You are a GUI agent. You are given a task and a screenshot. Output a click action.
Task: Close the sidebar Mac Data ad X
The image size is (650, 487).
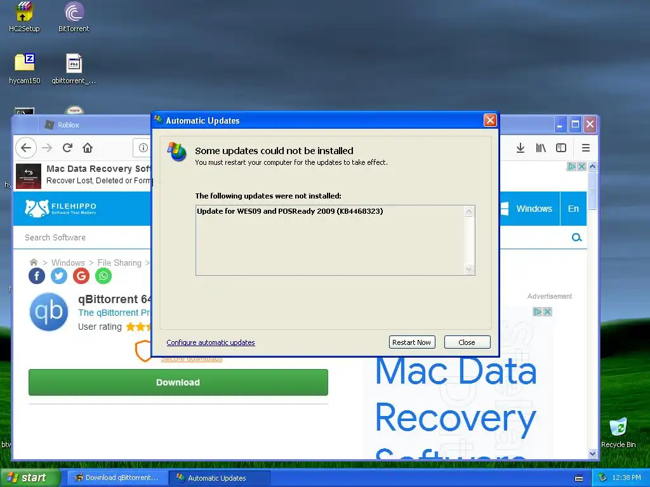tap(547, 312)
